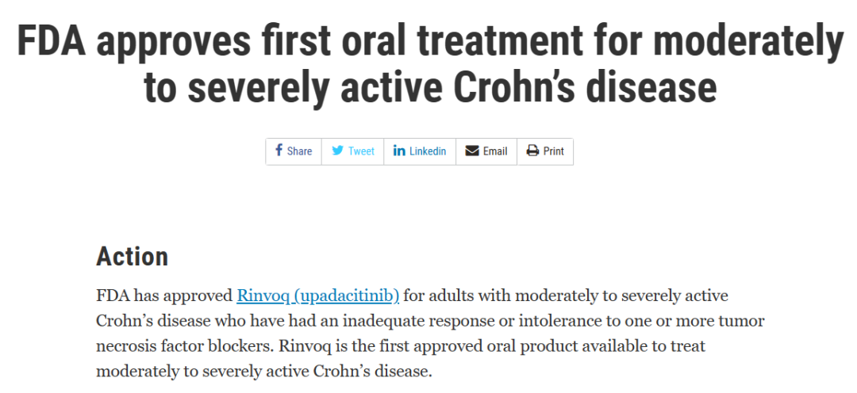Click the headline line 'to severely active Crohn's disease'

pos(430,87)
